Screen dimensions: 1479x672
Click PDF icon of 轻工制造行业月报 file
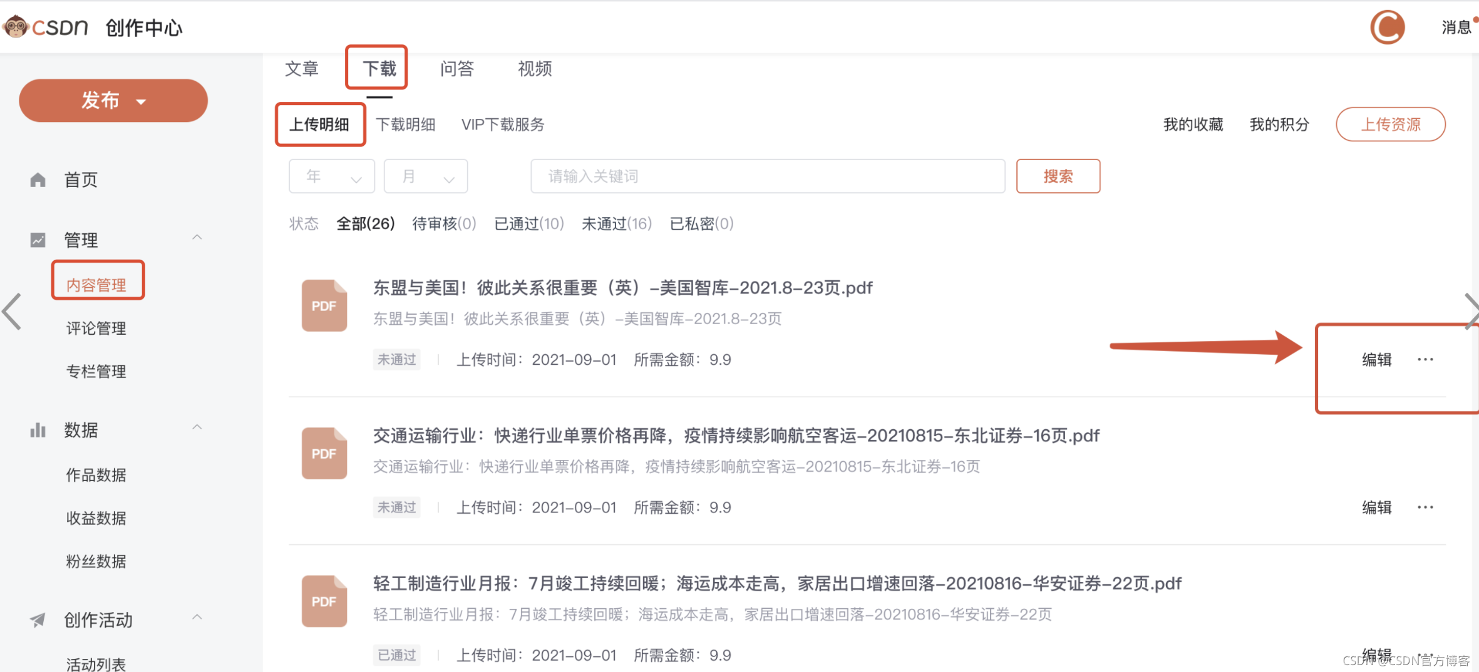tap(324, 601)
